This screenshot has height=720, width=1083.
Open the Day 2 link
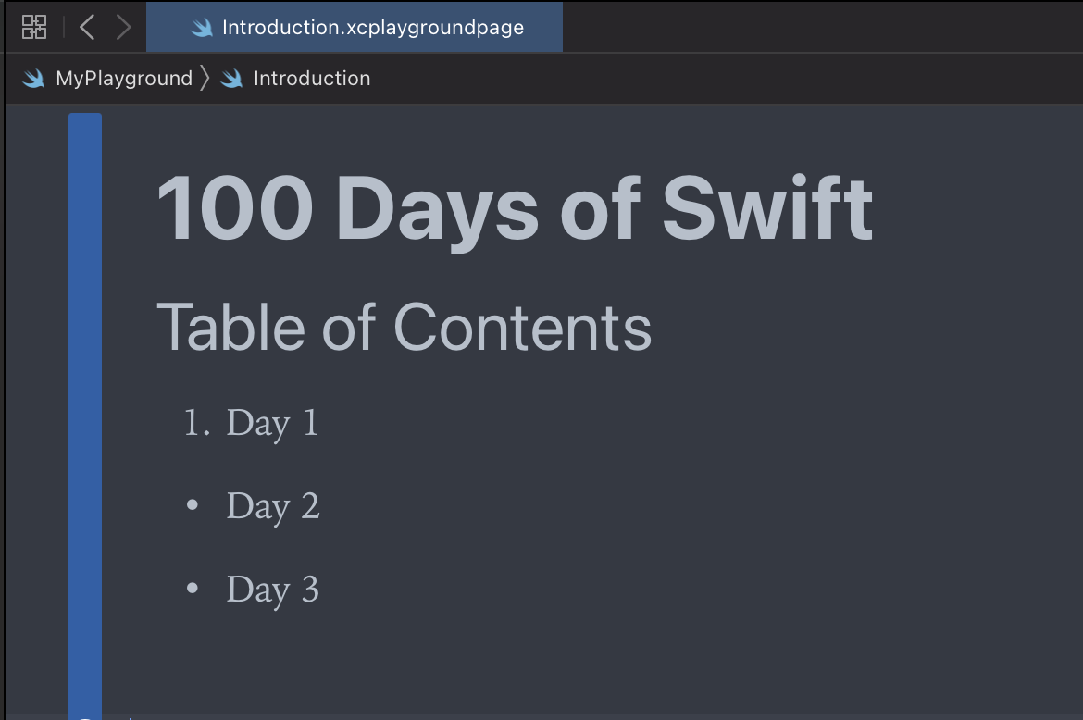point(273,506)
